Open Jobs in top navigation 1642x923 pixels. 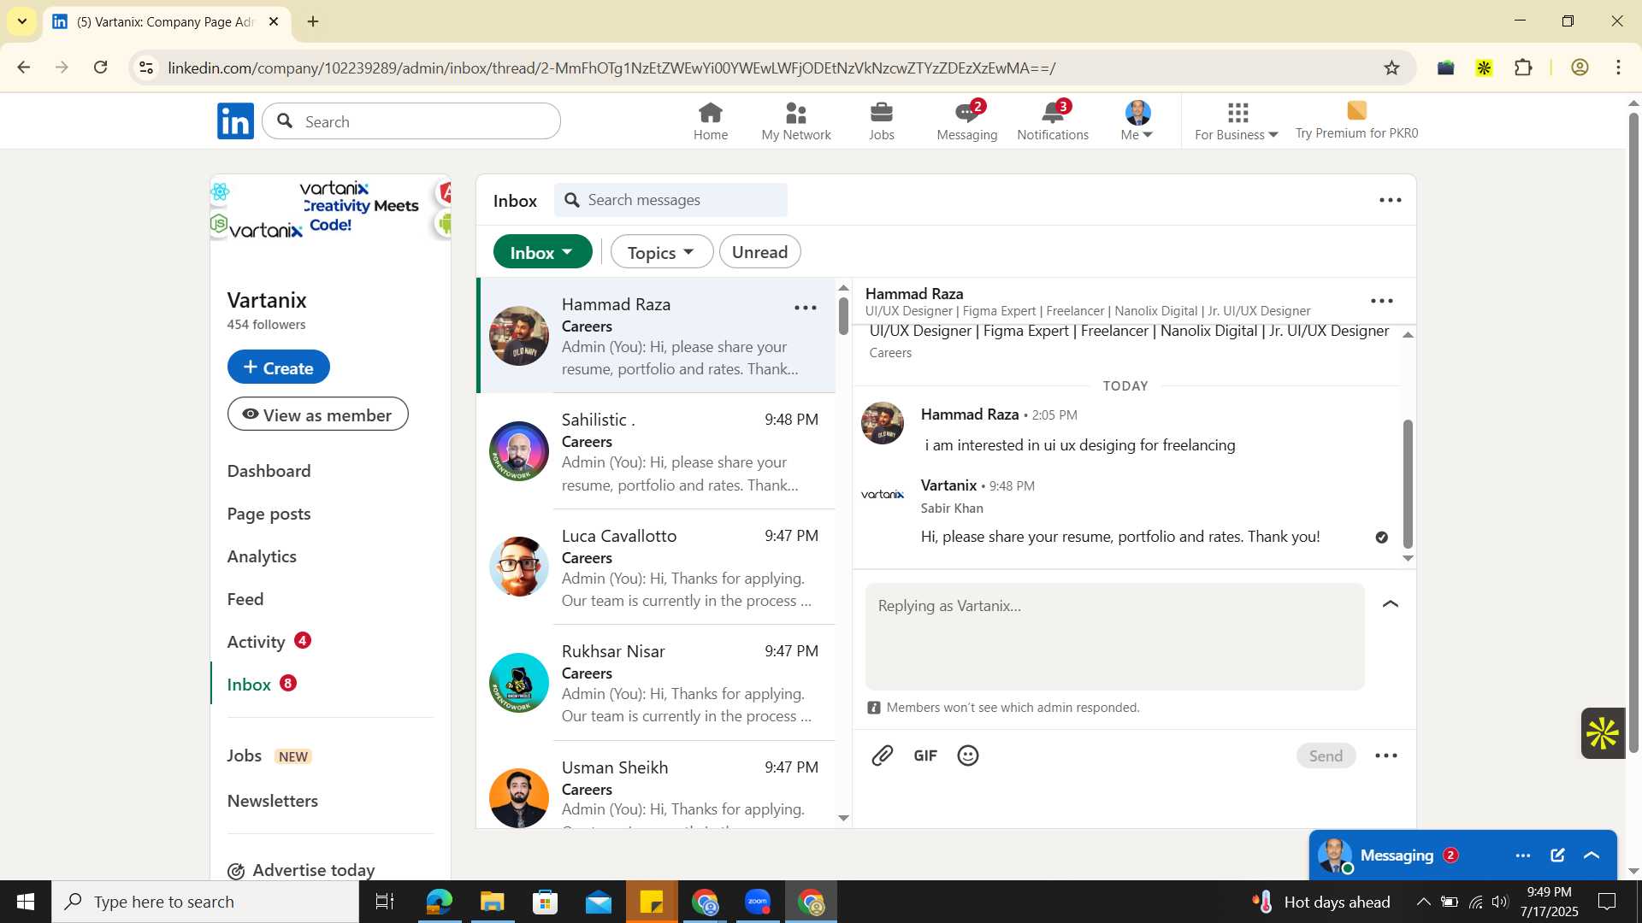(881, 121)
